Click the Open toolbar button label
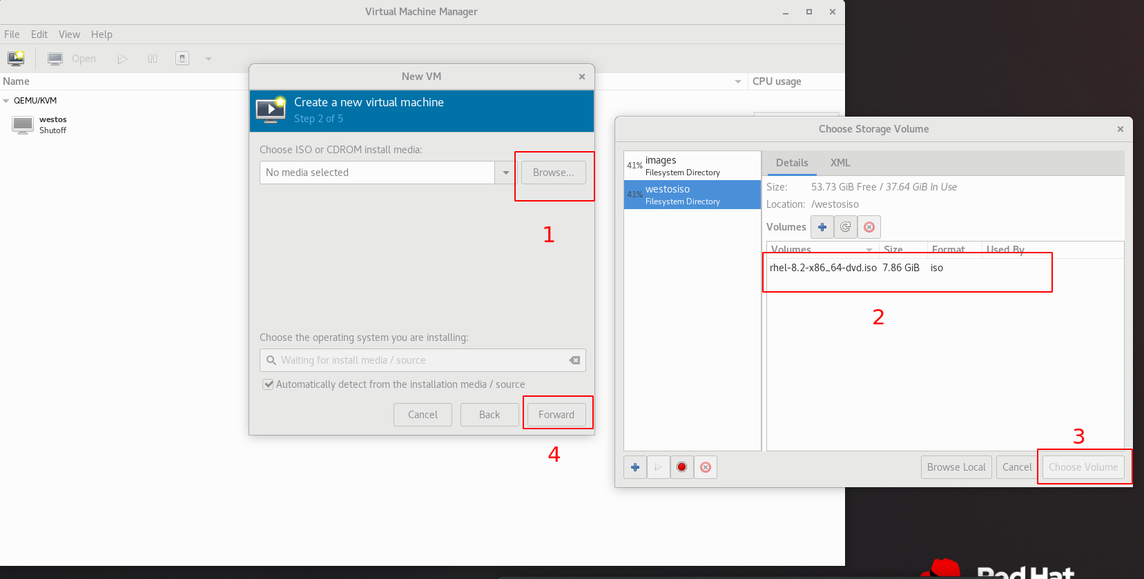Viewport: 1144px width, 579px height. 84,59
